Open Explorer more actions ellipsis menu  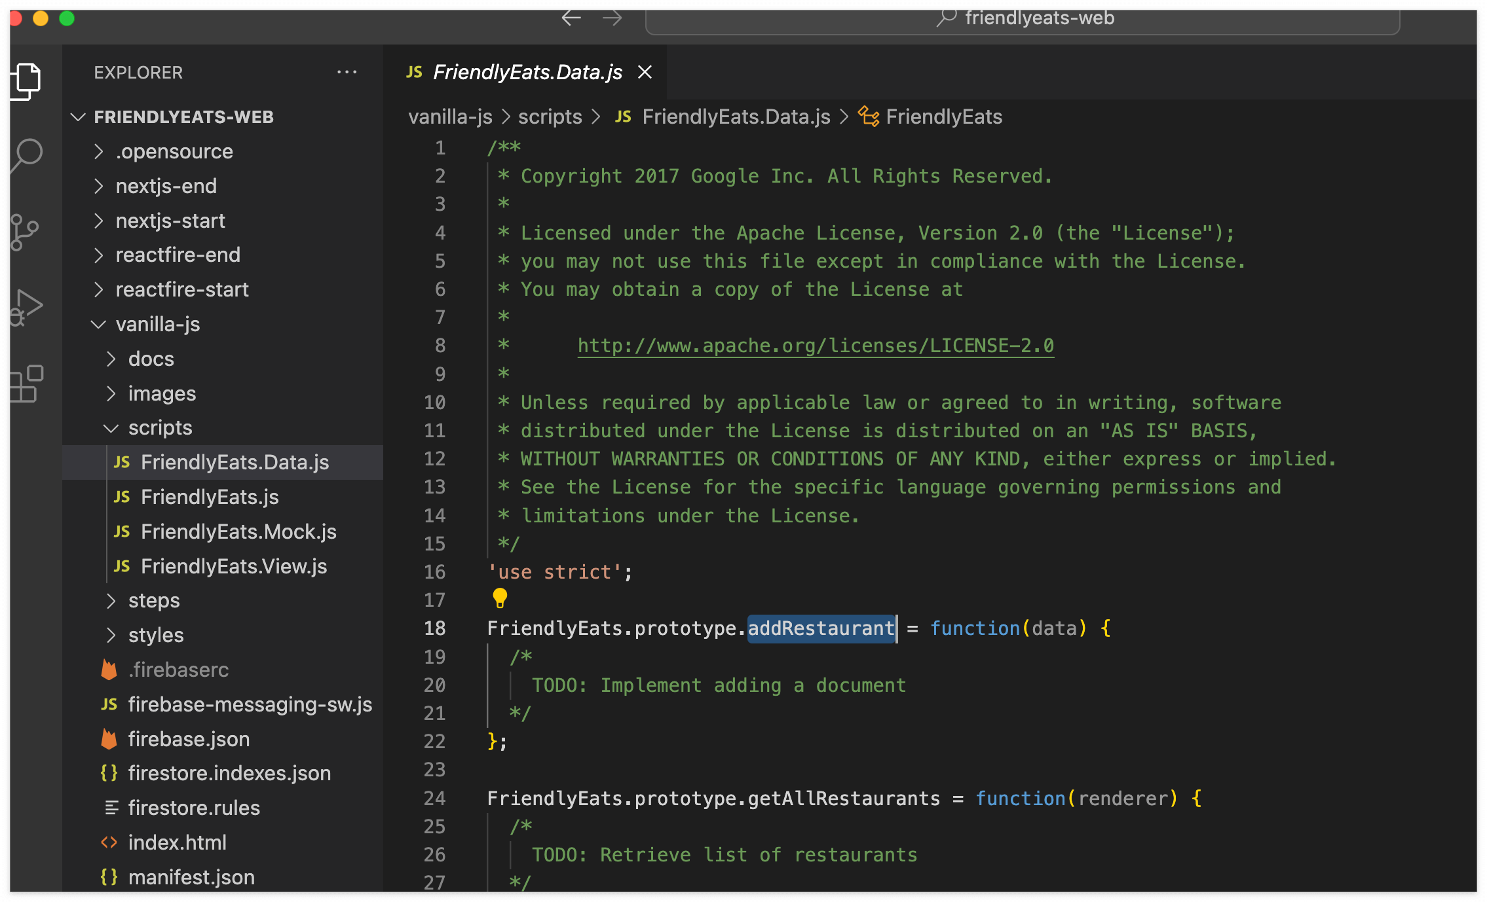coord(347,72)
